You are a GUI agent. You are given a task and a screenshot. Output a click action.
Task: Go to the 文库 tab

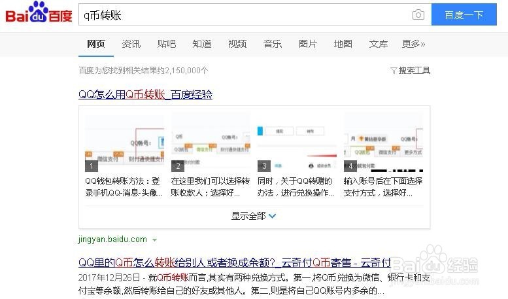click(379, 44)
